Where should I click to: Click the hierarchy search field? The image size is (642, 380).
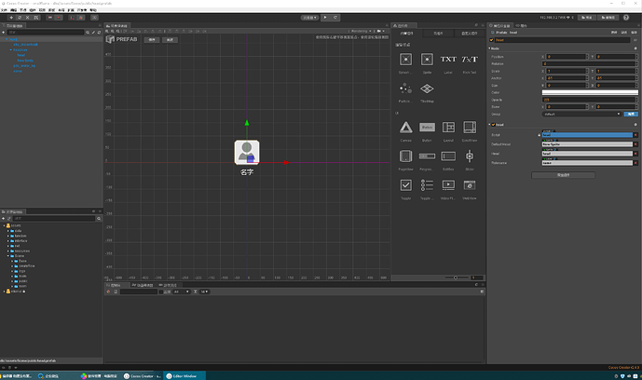click(46, 33)
